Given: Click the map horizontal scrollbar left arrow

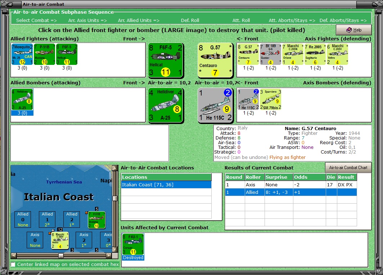Looking at the screenshot, I should (x=14, y=256).
